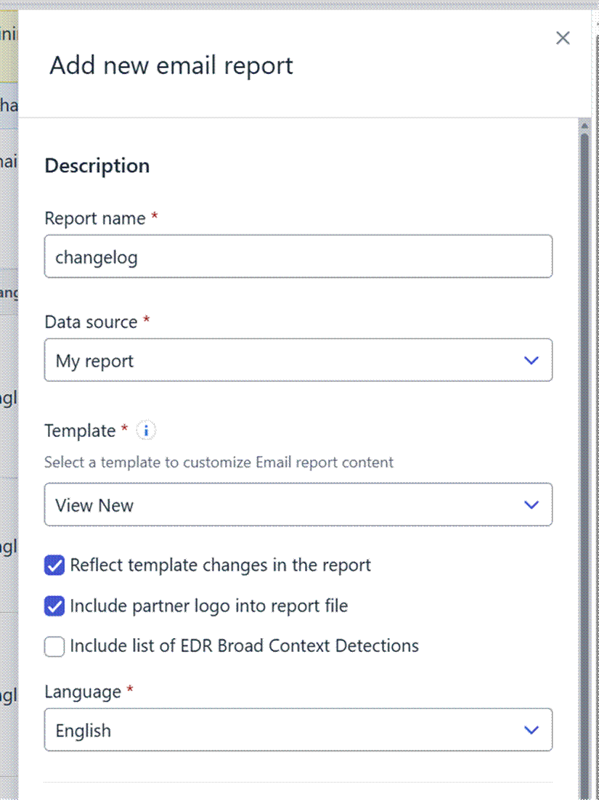
Task: Open the Template dropdown showing View New
Action: 298,504
